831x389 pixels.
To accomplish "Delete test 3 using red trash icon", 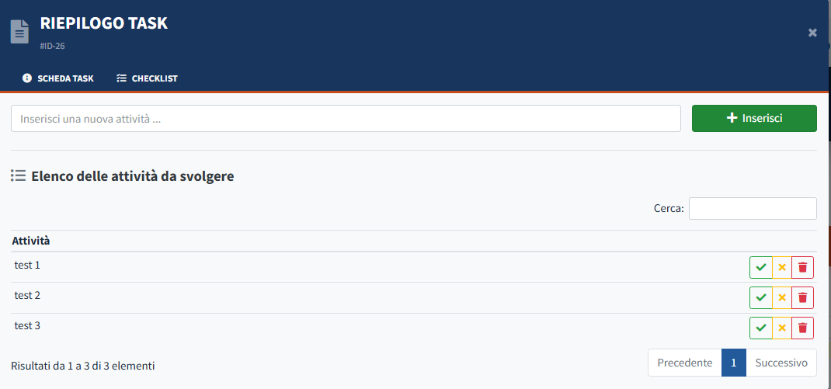I will click(x=803, y=328).
